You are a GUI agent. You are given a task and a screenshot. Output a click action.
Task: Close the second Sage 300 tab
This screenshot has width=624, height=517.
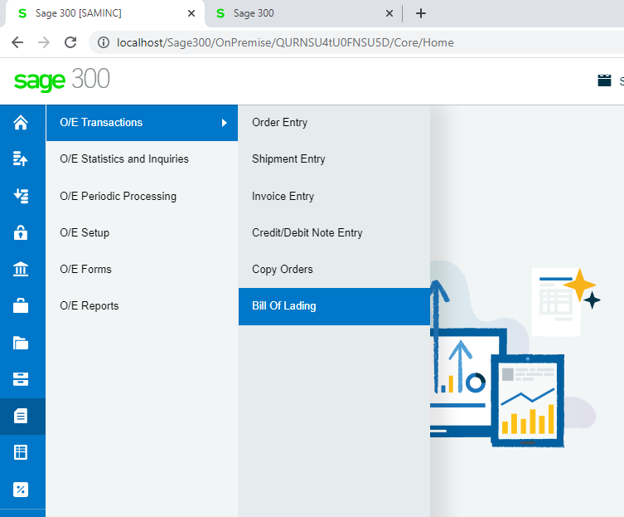point(389,13)
